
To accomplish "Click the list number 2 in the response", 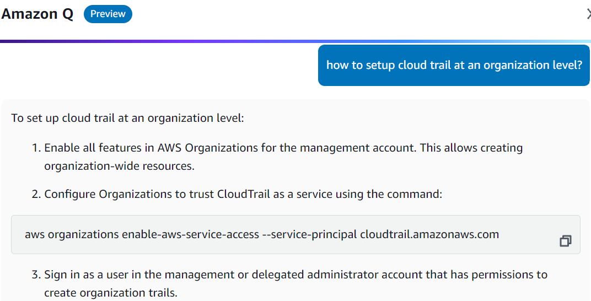I will click(36, 194).
